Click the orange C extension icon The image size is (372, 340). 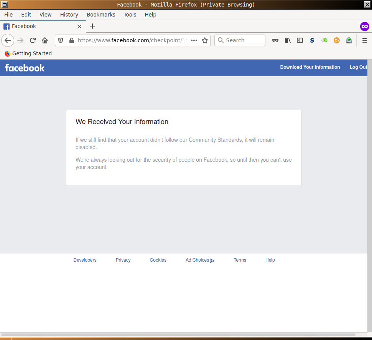click(x=337, y=40)
